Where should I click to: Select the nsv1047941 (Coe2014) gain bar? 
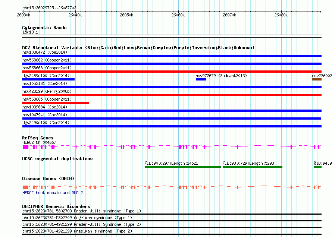coord(172,118)
